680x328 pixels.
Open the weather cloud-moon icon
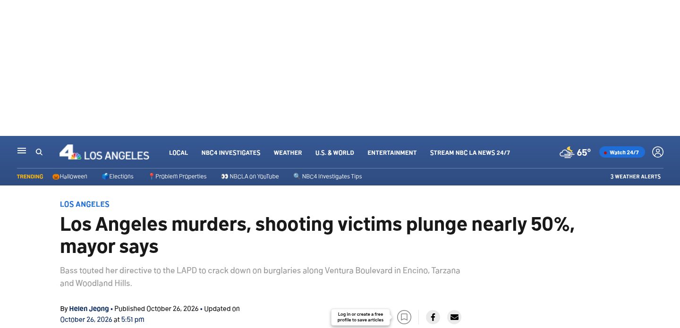point(567,152)
